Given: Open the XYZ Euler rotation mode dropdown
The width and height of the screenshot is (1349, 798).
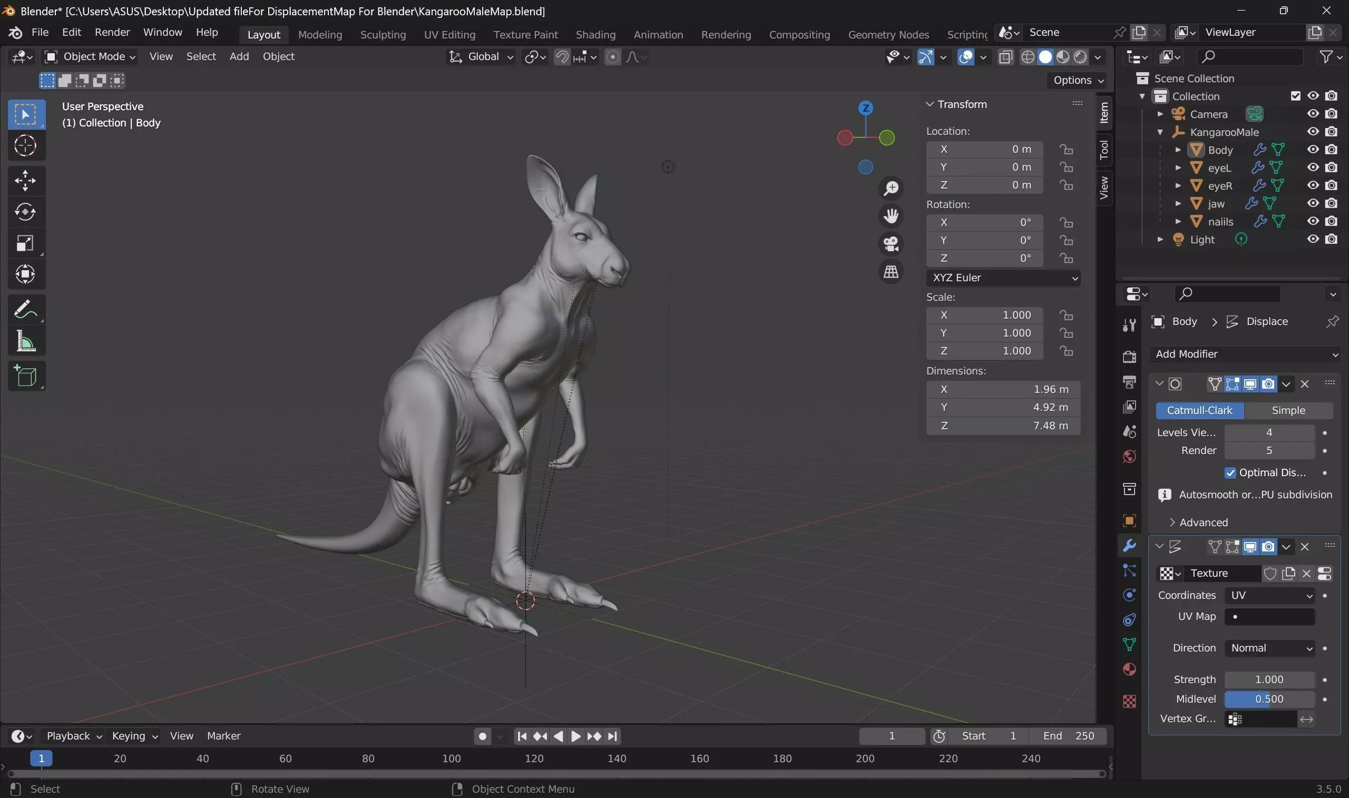Looking at the screenshot, I should tap(1003, 278).
